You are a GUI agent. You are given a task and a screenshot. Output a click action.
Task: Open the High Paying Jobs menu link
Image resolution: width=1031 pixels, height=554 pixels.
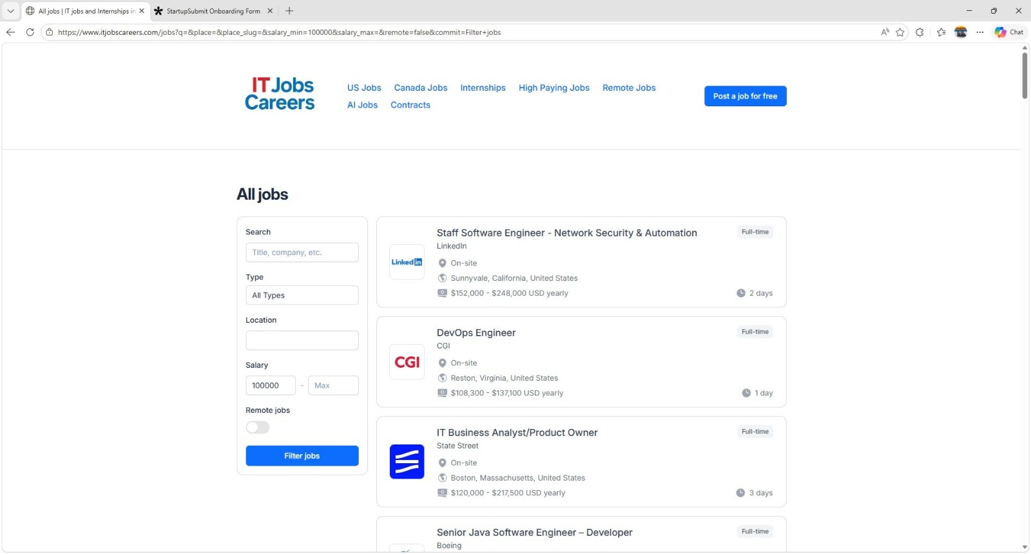tap(554, 88)
